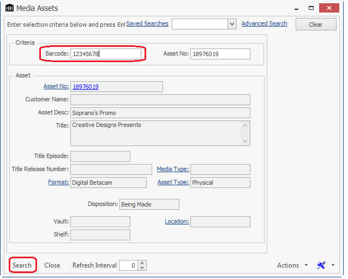The height and width of the screenshot is (279, 348).
Task: Open the wrench tools icon menu
Action: point(321,265)
